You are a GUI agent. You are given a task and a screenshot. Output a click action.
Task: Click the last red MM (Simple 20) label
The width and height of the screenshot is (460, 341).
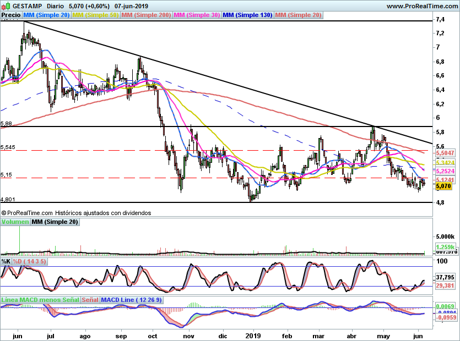(x=299, y=15)
